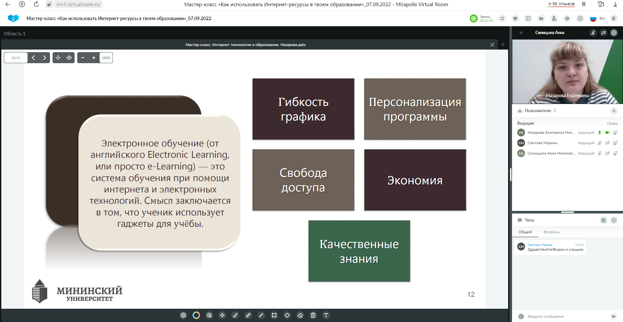Viewport: 623px width, 322px height.
Task: Expand users panel with plus button
Action: 614,111
